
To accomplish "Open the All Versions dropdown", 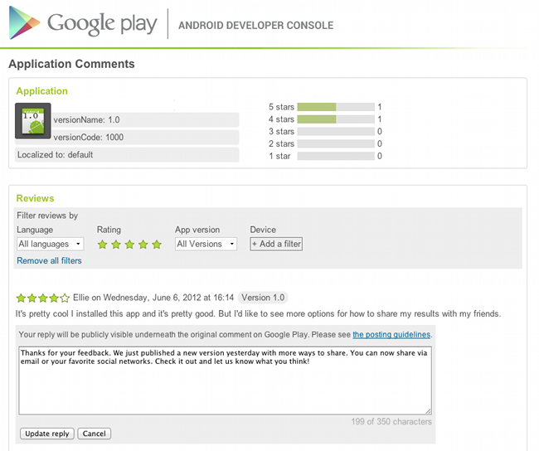I will coord(206,244).
